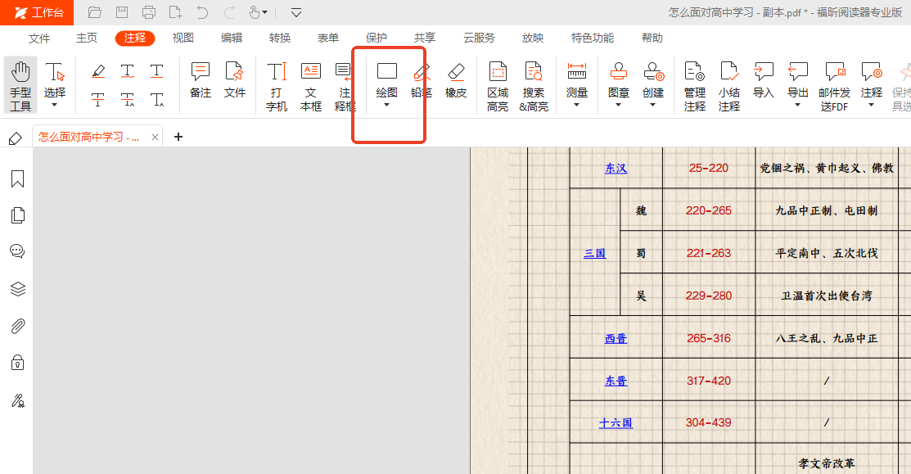Image resolution: width=911 pixels, height=474 pixels.
Task: Select the Eraser (橡皮) tool
Action: 456,82
